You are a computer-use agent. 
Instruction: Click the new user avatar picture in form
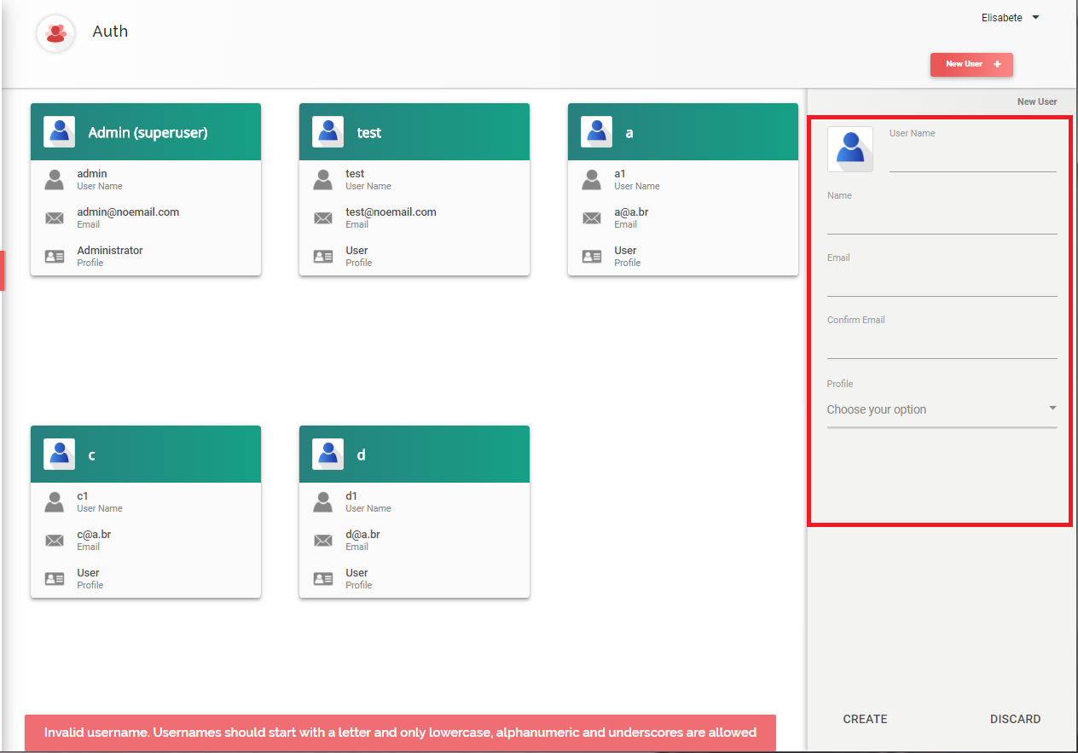850,149
